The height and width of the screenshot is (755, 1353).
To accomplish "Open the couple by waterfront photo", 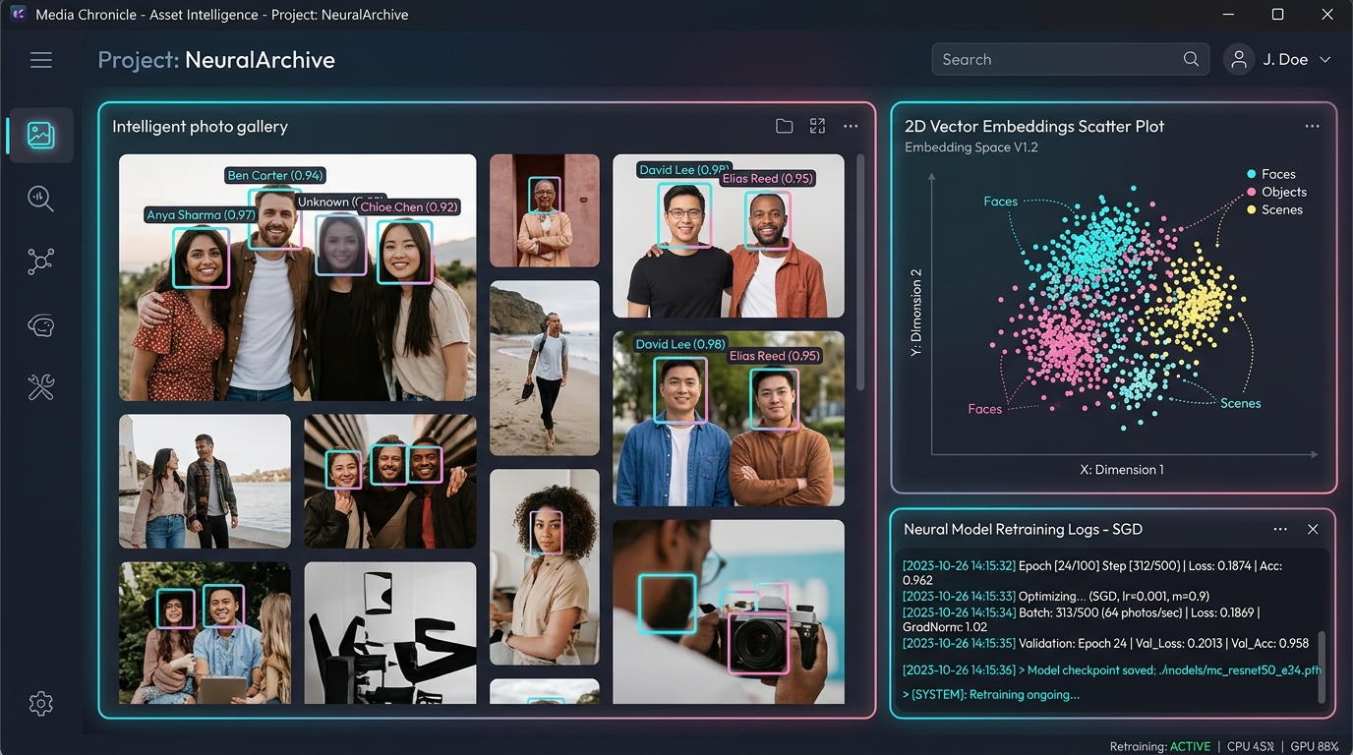I will [x=205, y=481].
